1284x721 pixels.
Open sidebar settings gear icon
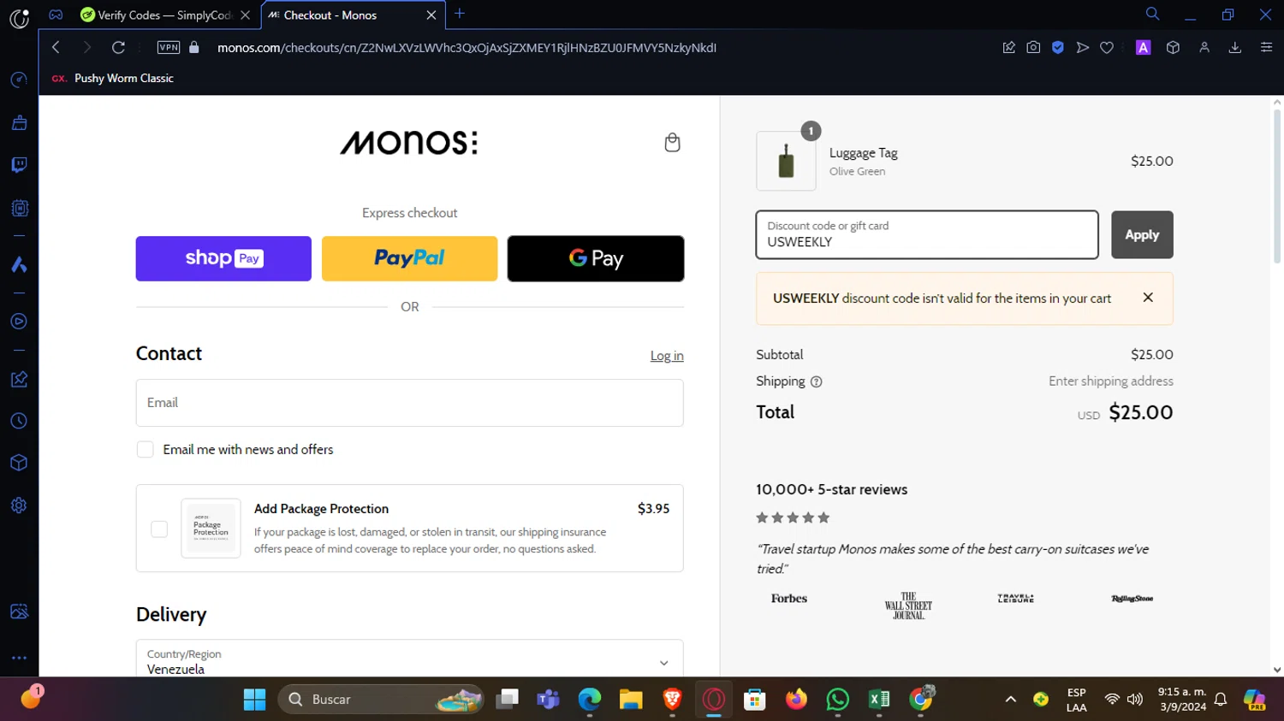pyautogui.click(x=19, y=505)
